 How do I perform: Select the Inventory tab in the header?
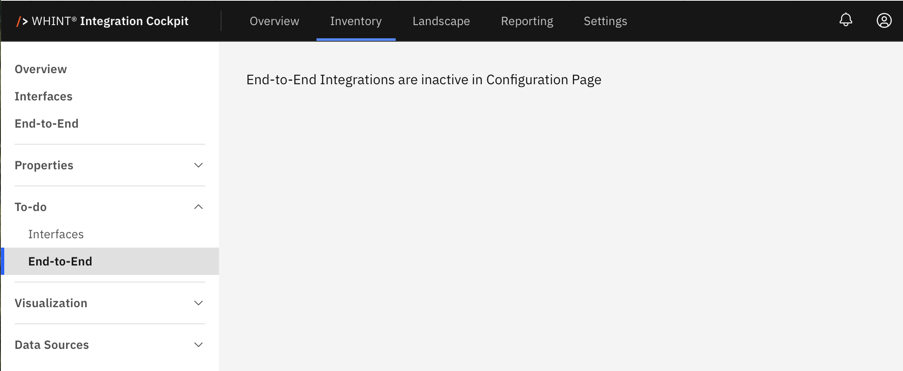pos(356,21)
